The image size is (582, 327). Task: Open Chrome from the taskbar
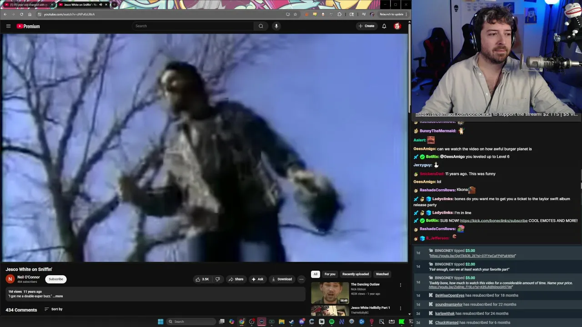click(241, 322)
